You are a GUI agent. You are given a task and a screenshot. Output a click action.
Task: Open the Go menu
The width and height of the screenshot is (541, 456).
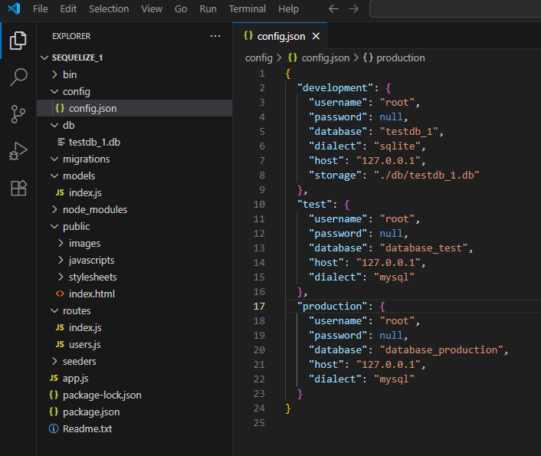(x=181, y=8)
